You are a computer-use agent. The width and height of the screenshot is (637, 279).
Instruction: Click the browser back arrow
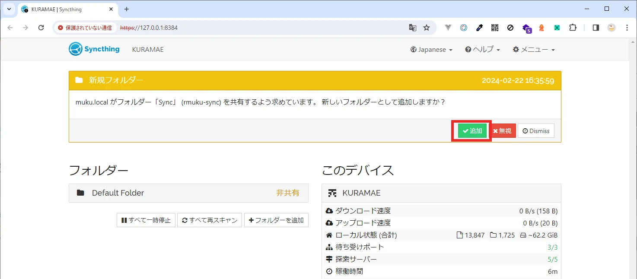tap(10, 28)
